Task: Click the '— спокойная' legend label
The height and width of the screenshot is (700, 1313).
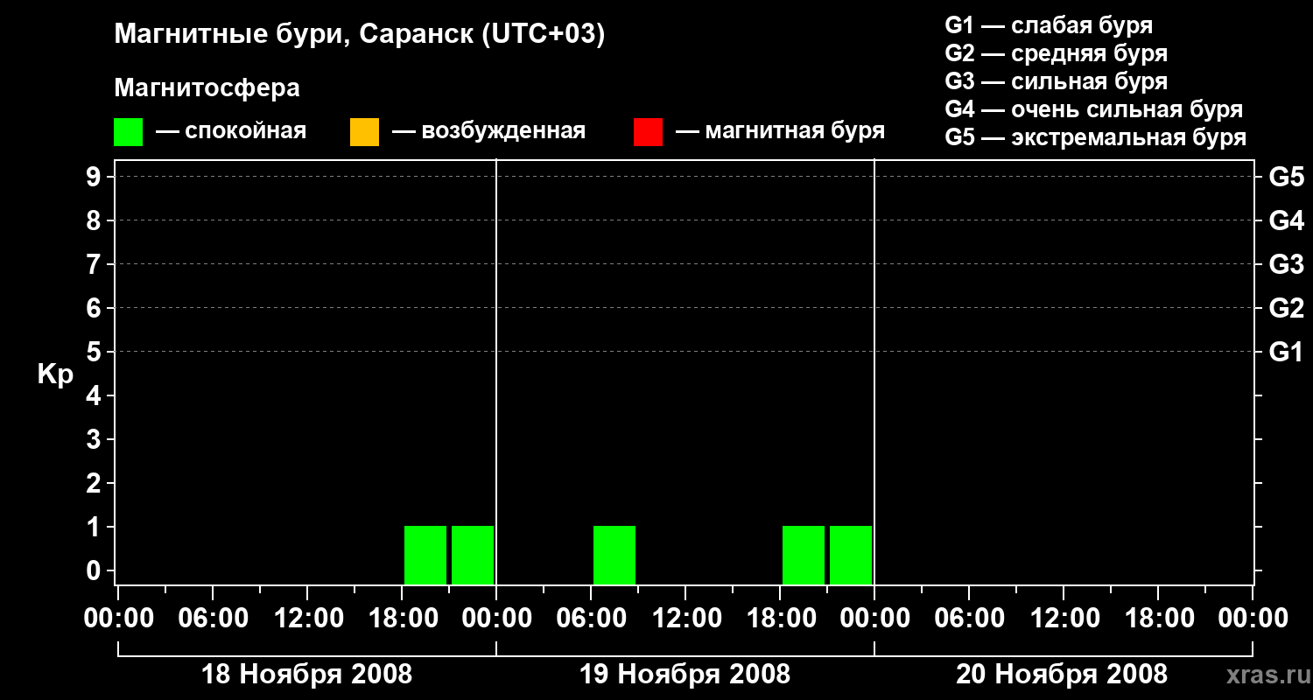Action: [231, 131]
